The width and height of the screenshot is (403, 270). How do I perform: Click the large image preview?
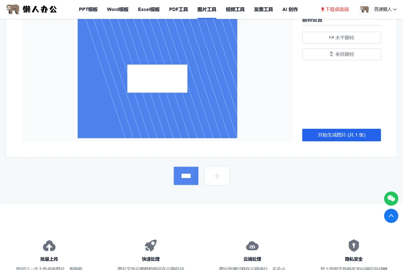pyautogui.click(x=157, y=78)
